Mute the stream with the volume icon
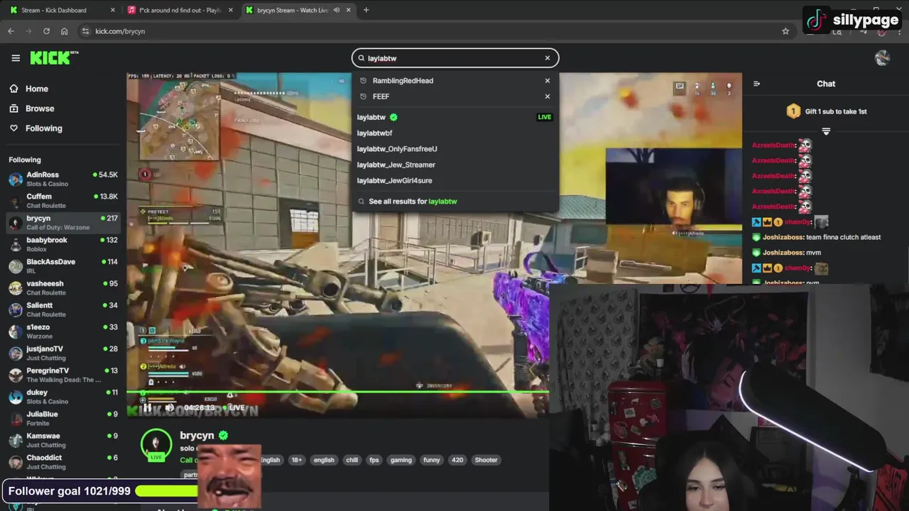Image resolution: width=909 pixels, height=511 pixels. 170,407
